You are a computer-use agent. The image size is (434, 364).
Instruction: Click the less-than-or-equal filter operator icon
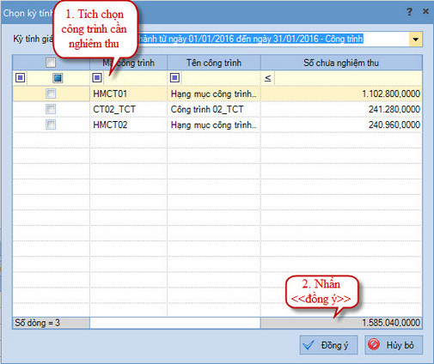tap(267, 78)
